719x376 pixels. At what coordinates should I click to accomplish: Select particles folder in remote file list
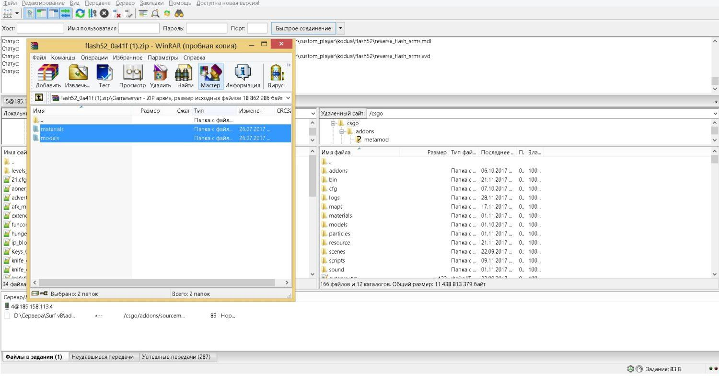339,234
